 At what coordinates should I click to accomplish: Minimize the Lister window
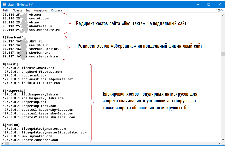pos(198,5)
